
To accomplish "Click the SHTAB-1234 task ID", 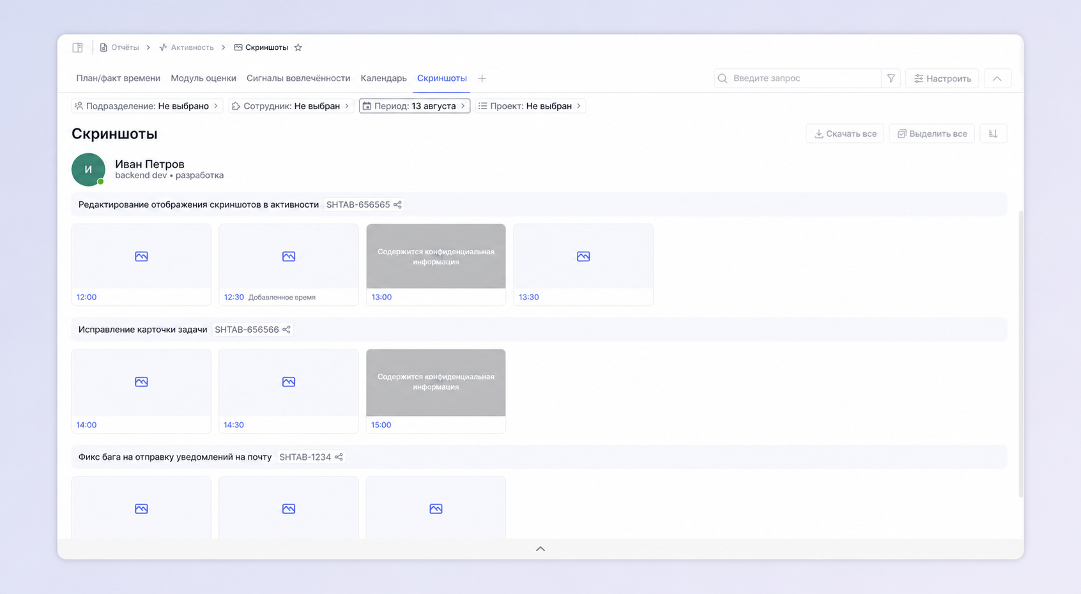I will pyautogui.click(x=305, y=457).
